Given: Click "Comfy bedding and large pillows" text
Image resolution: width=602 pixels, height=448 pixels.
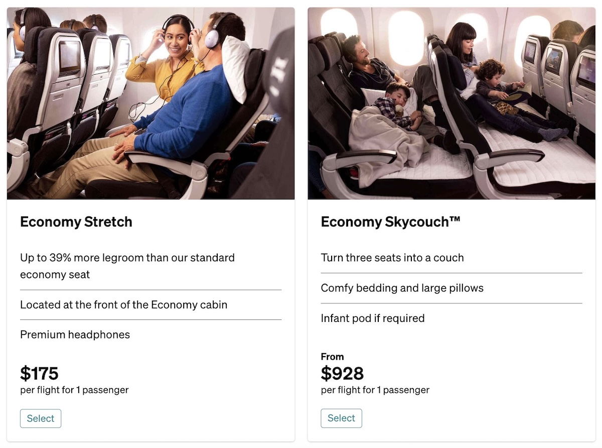Looking at the screenshot, I should coord(402,288).
